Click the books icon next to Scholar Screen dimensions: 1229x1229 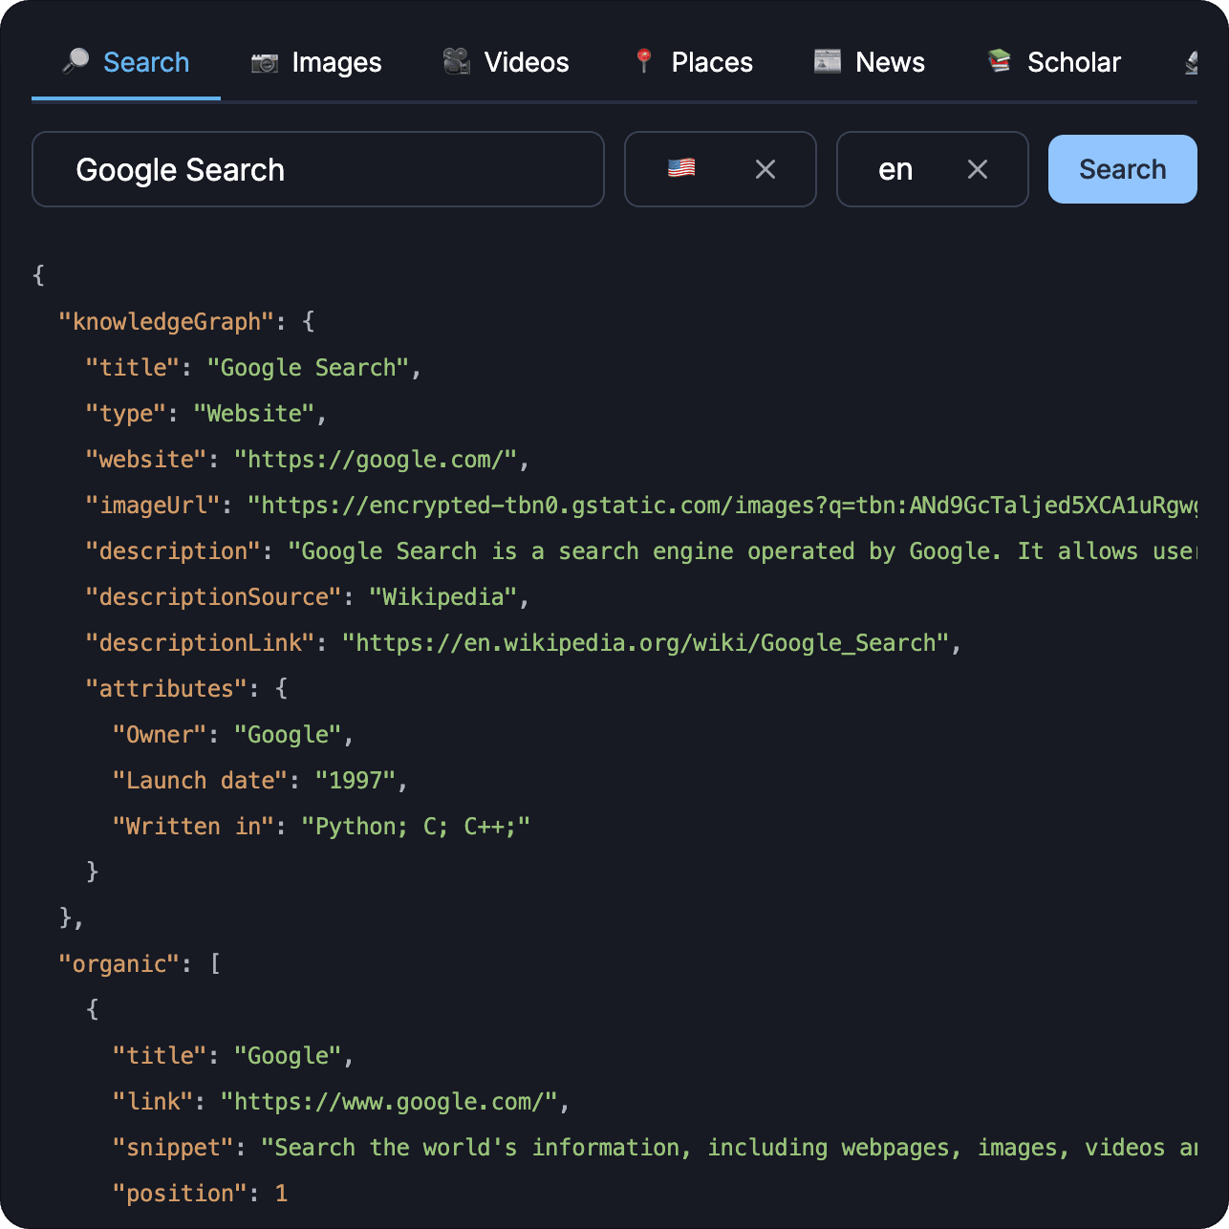(x=999, y=61)
